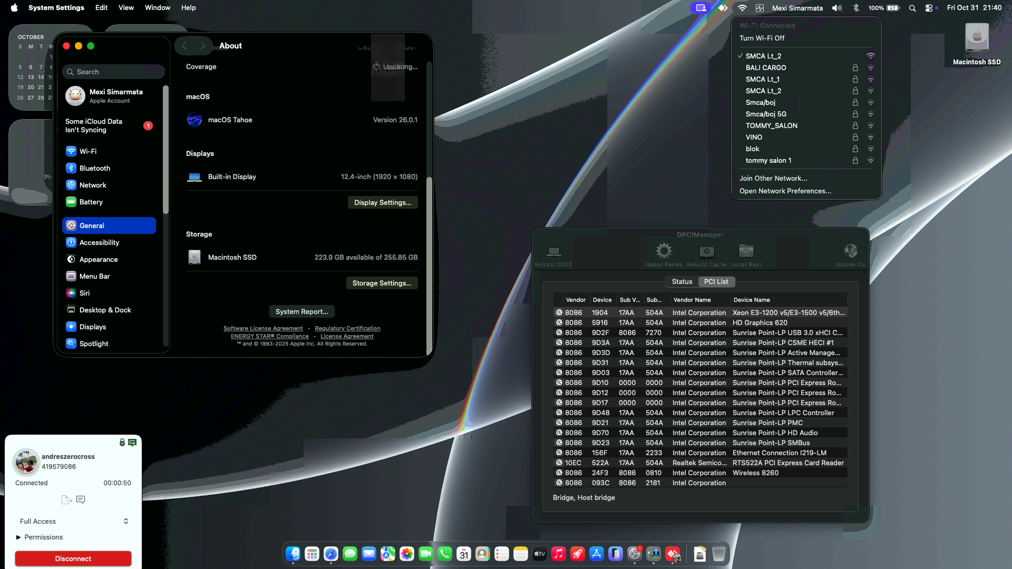This screenshot has height=569, width=1012.
Task: Open View menu in menu bar
Action: coord(126,7)
